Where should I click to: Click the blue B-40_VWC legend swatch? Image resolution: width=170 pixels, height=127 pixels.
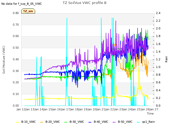click(90, 122)
